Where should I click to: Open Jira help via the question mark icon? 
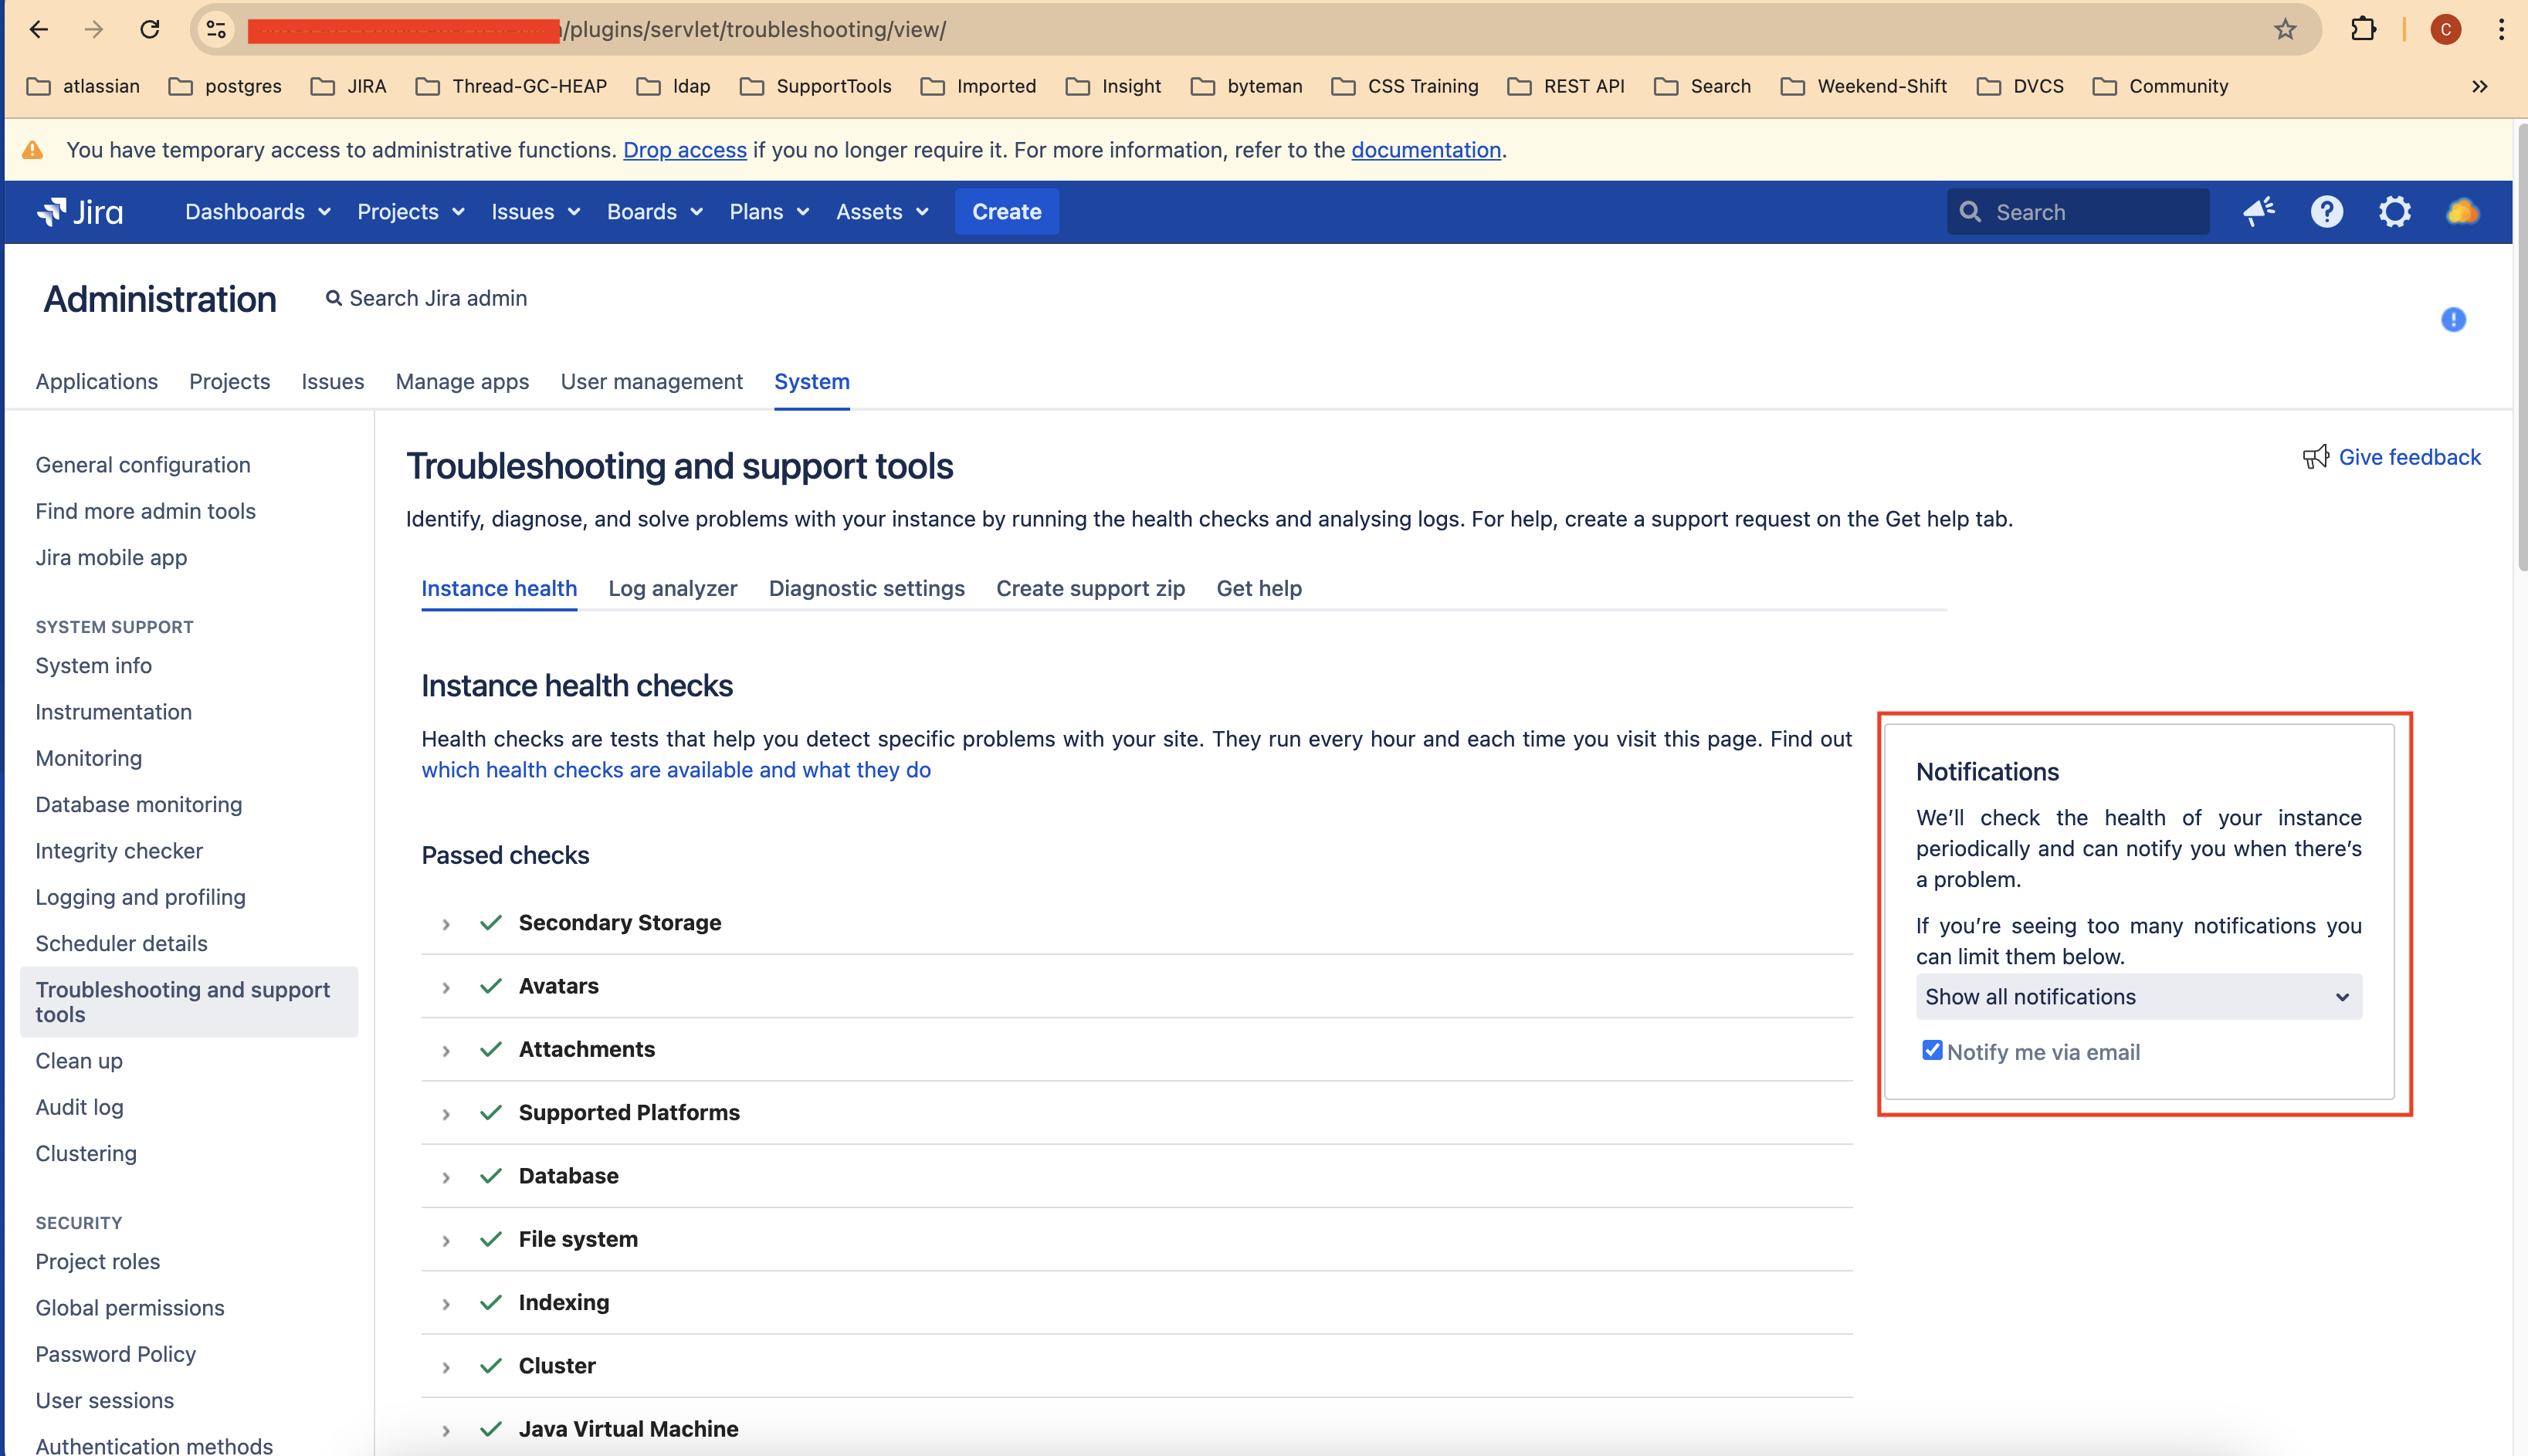click(x=2327, y=211)
